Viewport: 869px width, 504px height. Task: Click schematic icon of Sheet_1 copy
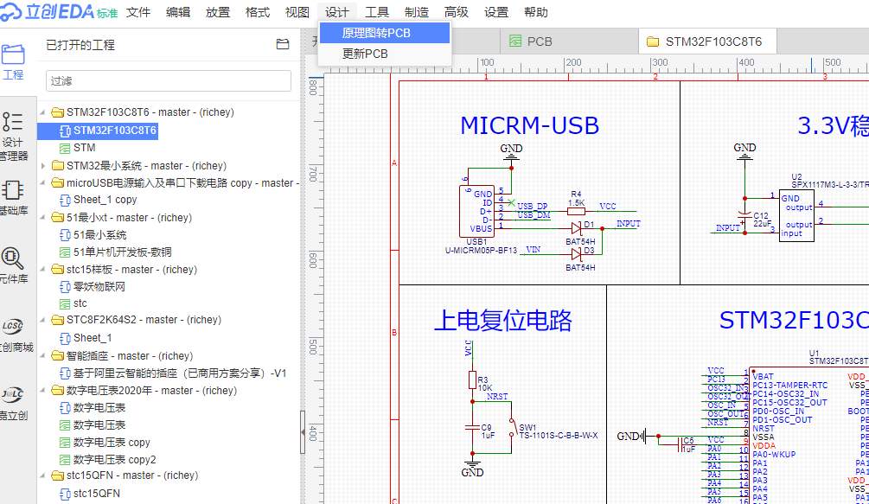coord(65,200)
